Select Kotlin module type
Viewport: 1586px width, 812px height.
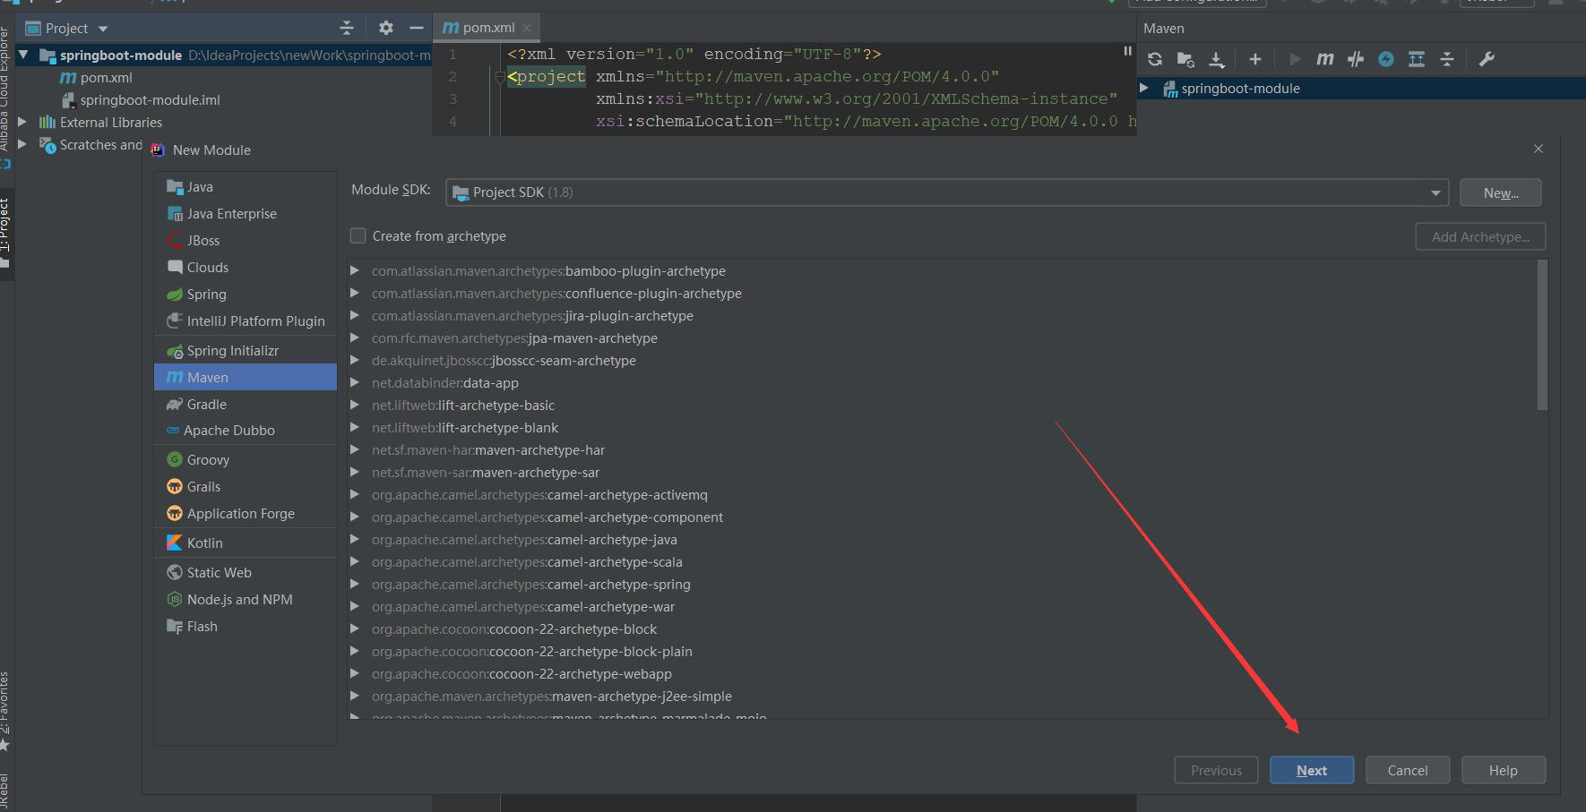[x=246, y=543]
